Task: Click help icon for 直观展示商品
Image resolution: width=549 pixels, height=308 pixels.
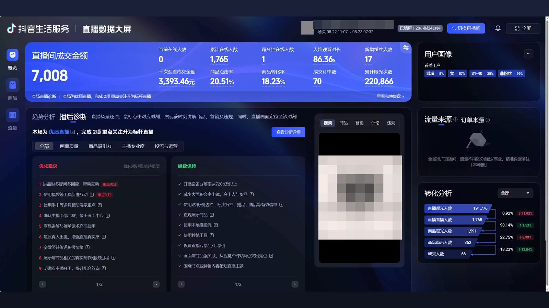Action: 212,215
